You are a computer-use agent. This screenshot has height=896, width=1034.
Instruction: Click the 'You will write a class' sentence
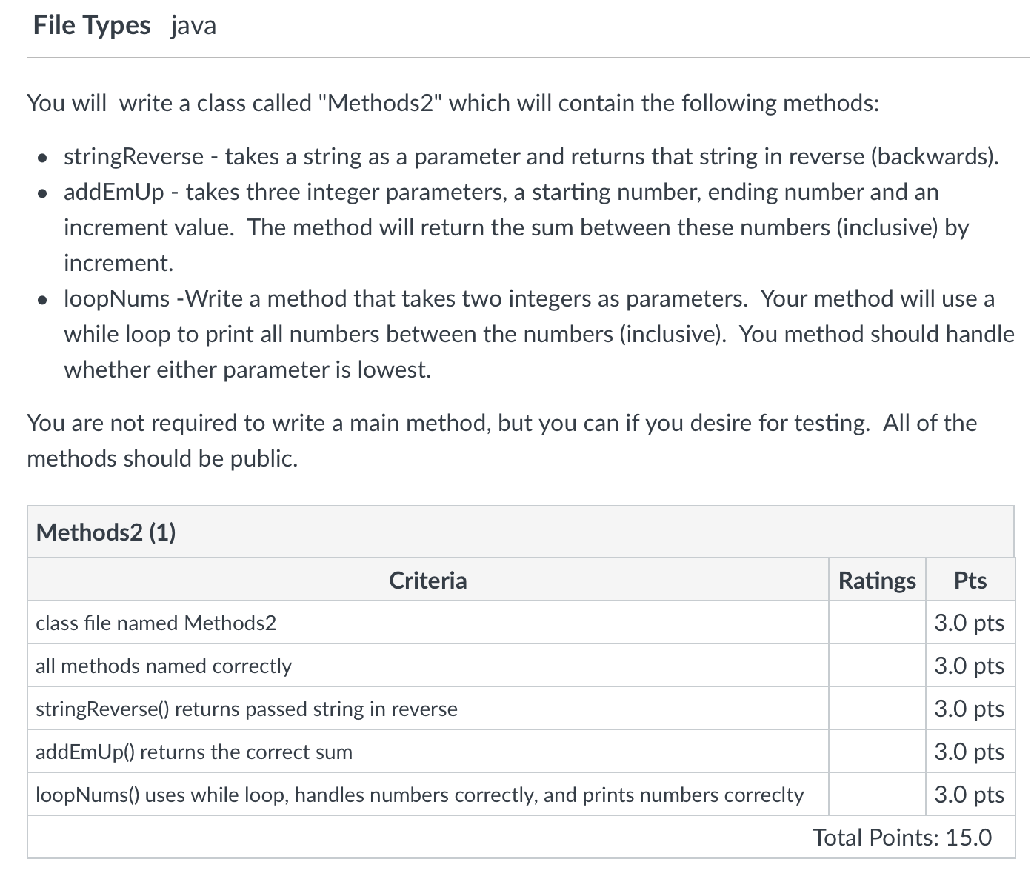coord(453,102)
